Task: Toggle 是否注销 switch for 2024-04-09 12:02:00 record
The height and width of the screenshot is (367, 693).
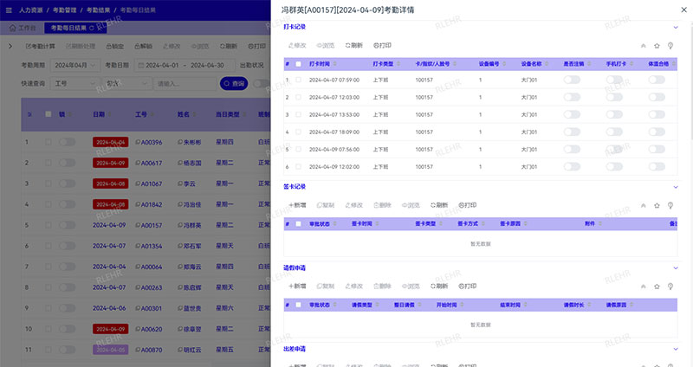Action: [572, 166]
